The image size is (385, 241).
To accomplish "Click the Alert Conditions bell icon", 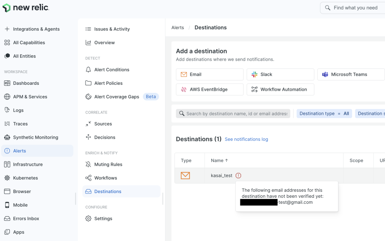I will (x=88, y=69).
